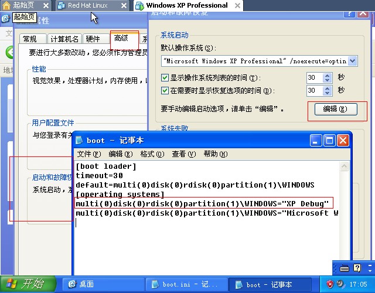Viewport: 375px width, 293px height.
Task: Open the Red Hat Linux VM tab
Action: coord(93,5)
